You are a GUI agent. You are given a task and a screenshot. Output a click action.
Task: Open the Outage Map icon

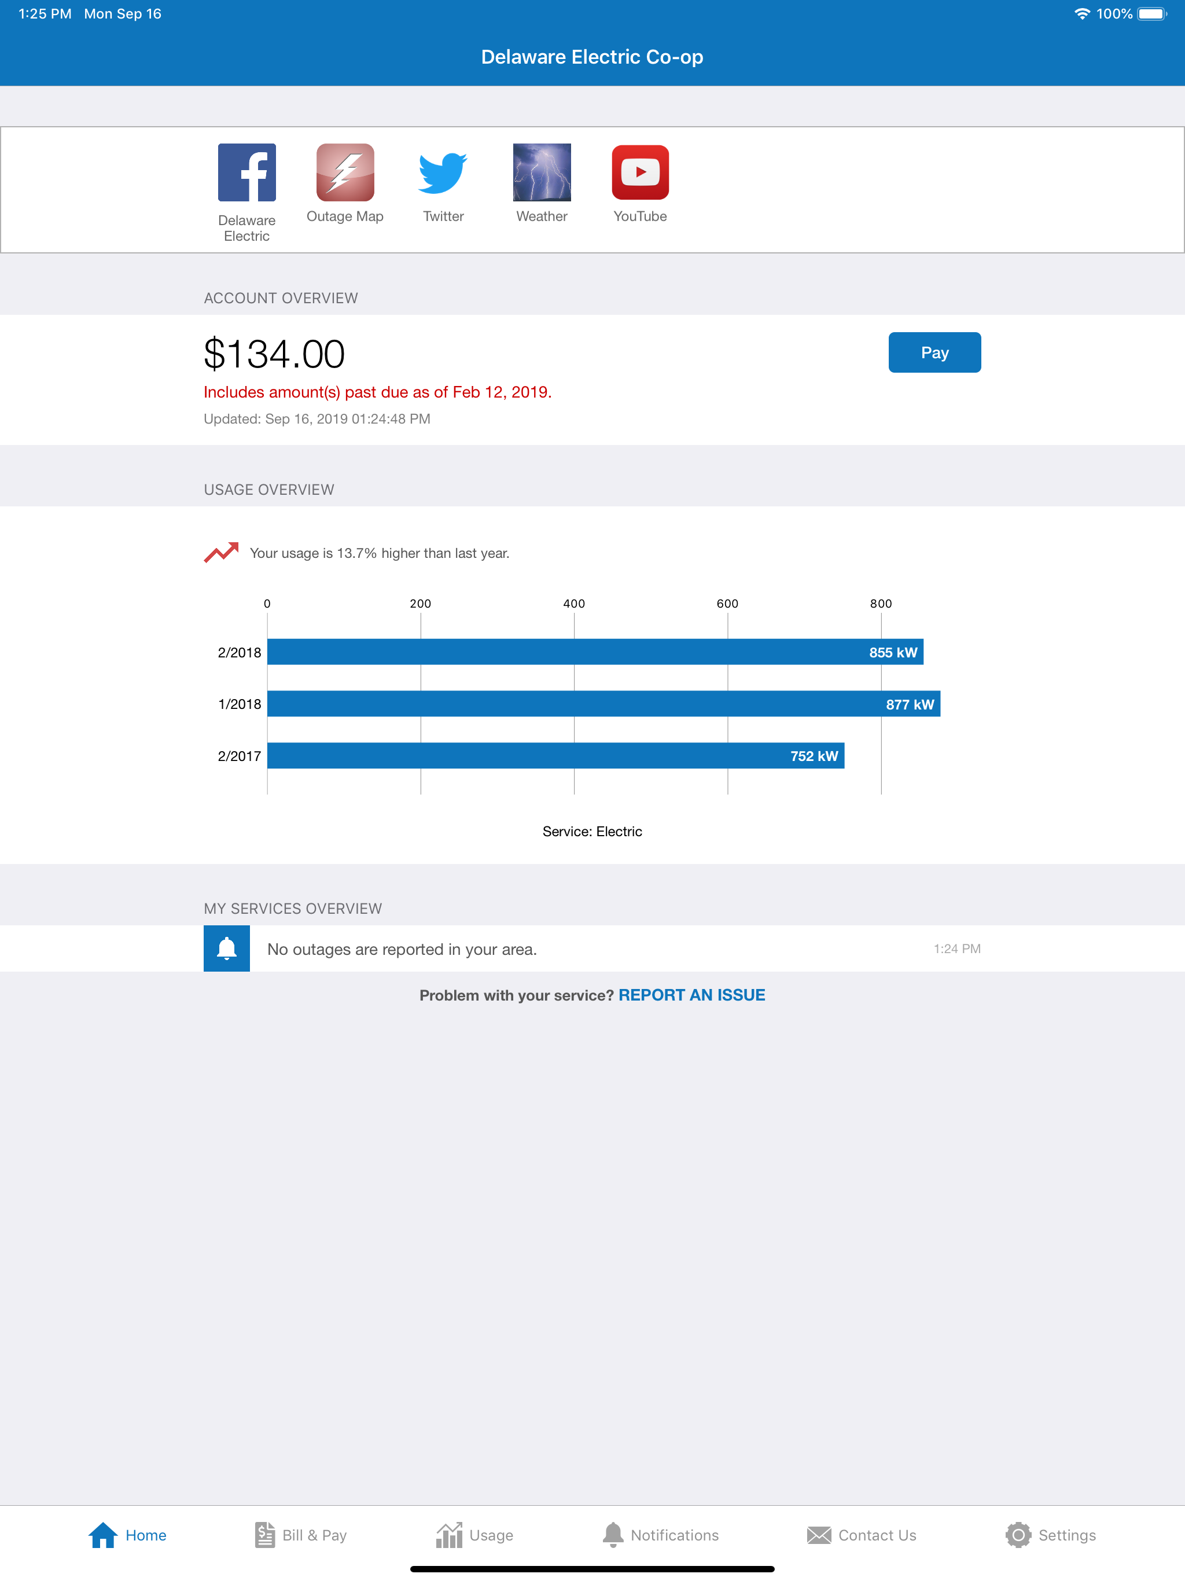[x=345, y=172]
